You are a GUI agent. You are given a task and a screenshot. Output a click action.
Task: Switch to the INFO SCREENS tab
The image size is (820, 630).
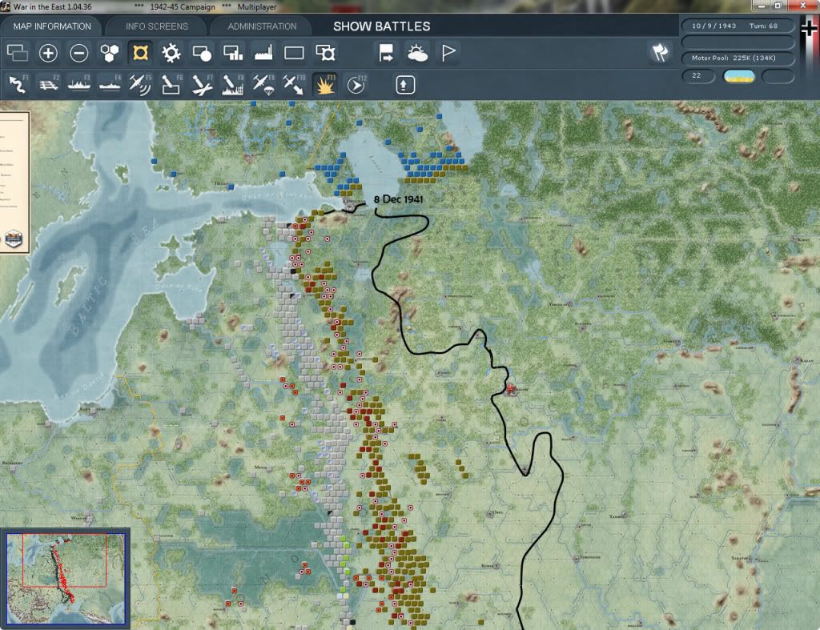click(x=156, y=26)
